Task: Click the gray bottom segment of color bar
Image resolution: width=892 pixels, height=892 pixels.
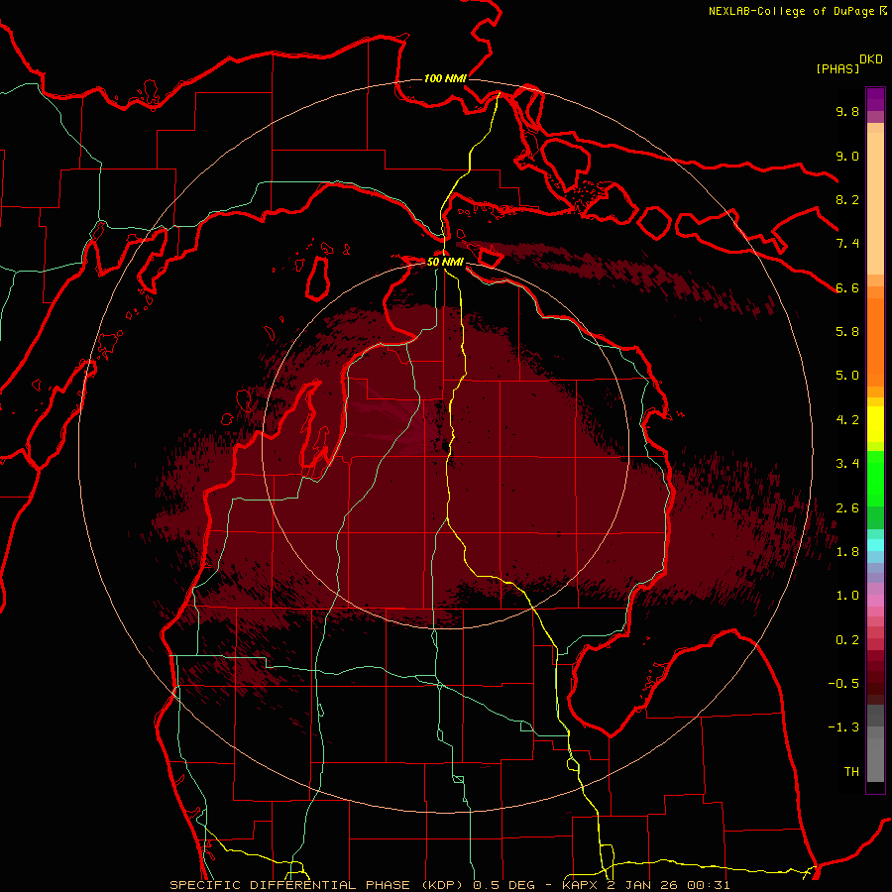Action: 875,759
